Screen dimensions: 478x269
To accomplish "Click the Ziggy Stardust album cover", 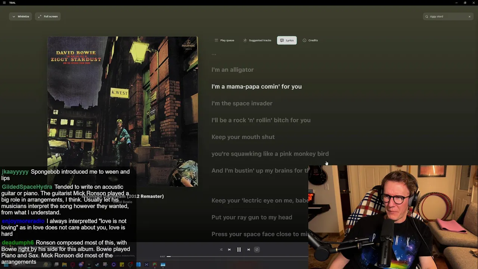I will tap(122, 111).
